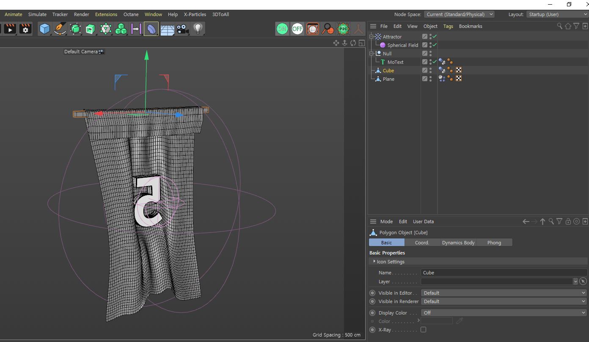Click the Name input field
This screenshot has width=589, height=342.
[504, 273]
